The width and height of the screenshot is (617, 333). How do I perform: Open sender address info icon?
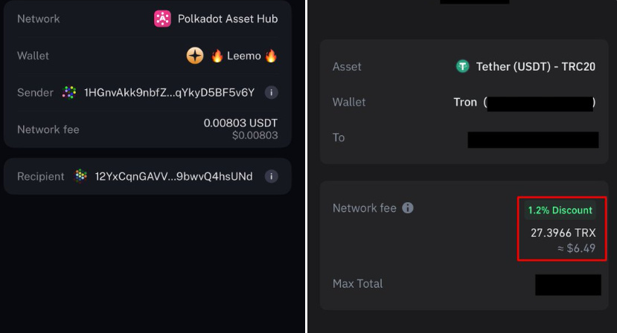click(x=271, y=92)
